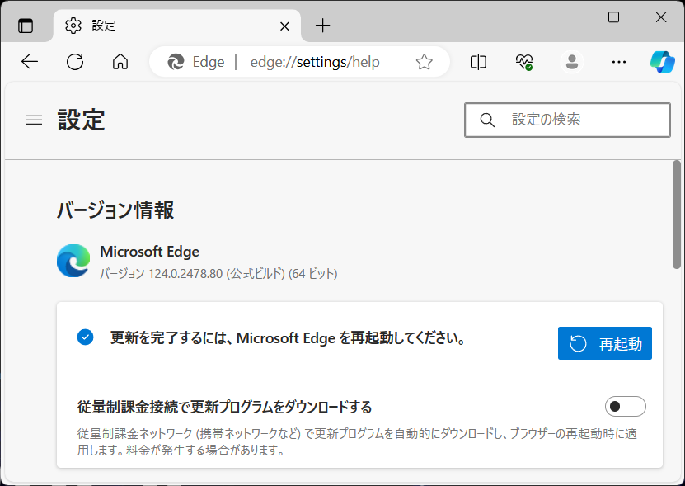Refresh the settings page
The height and width of the screenshot is (486, 685).
(x=75, y=62)
